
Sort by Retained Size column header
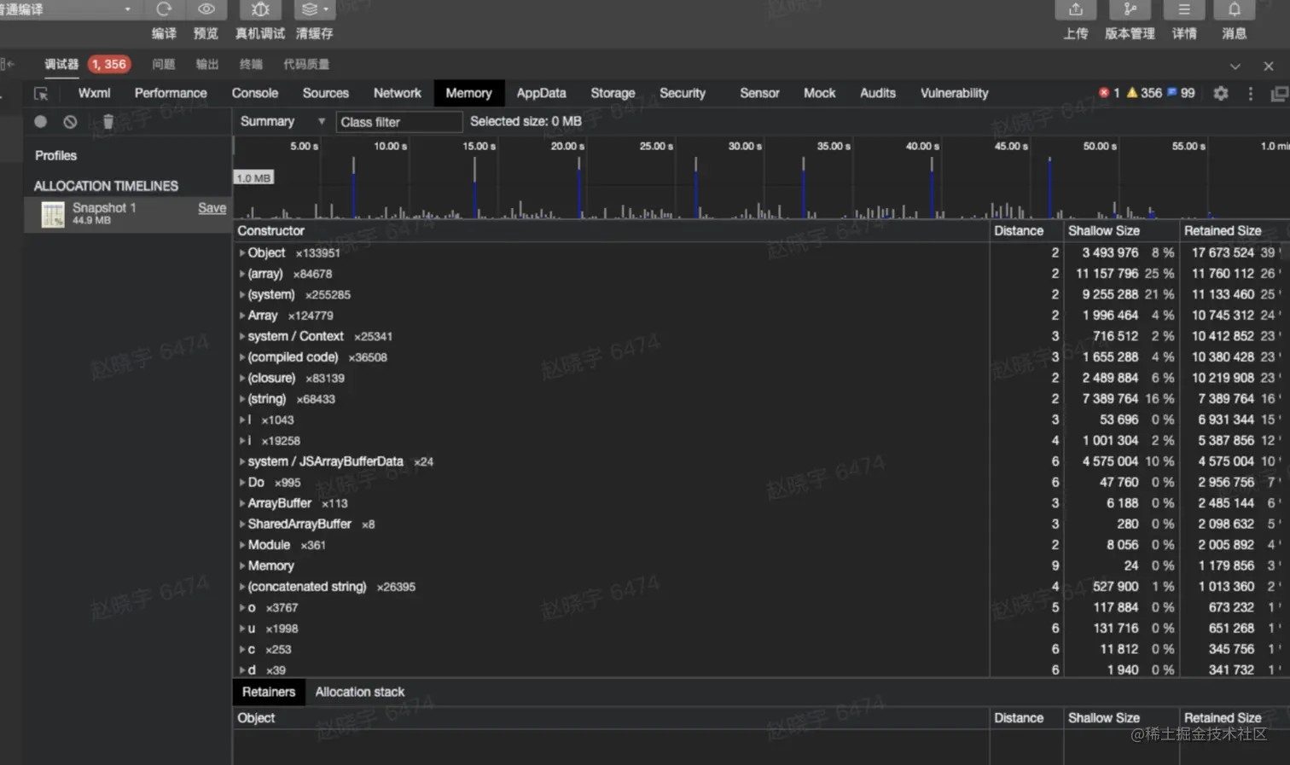pyautogui.click(x=1234, y=231)
